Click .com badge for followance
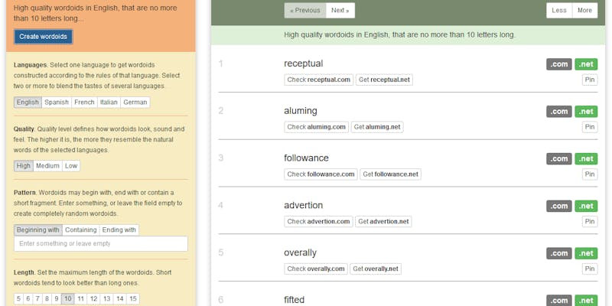Viewport: 612px width, 306px height. click(x=559, y=159)
